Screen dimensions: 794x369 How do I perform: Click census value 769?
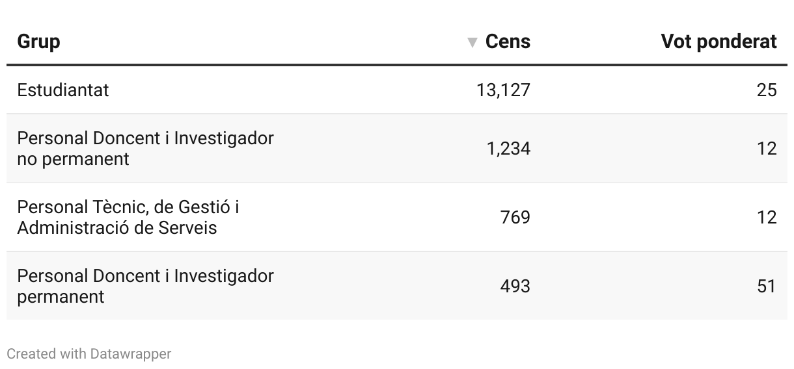515,217
